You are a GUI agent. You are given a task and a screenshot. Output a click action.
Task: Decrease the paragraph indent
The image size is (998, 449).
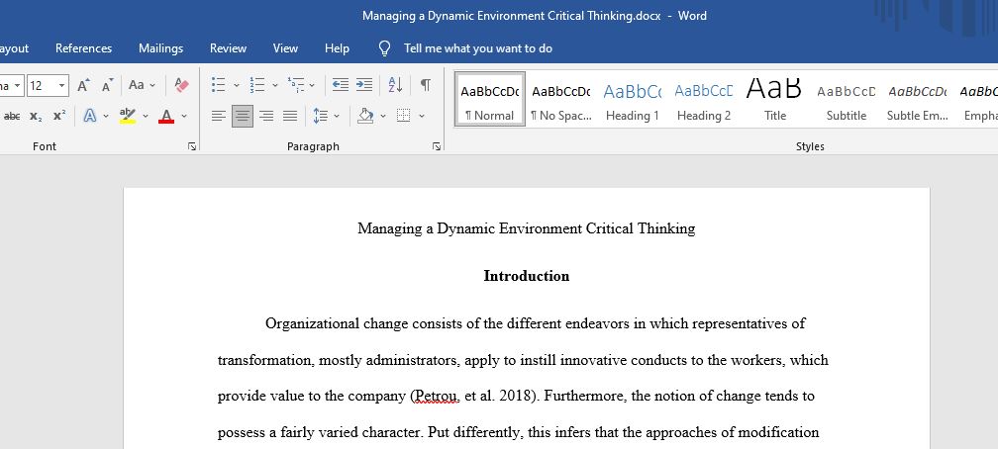point(341,85)
